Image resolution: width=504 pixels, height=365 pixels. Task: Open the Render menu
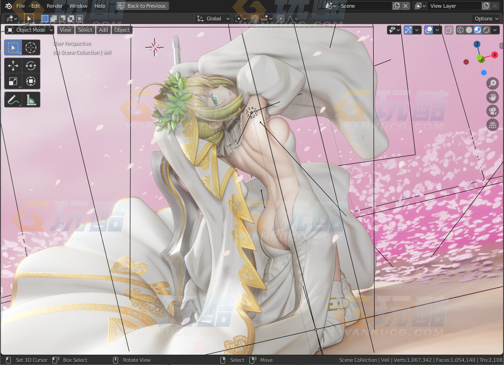coord(54,6)
